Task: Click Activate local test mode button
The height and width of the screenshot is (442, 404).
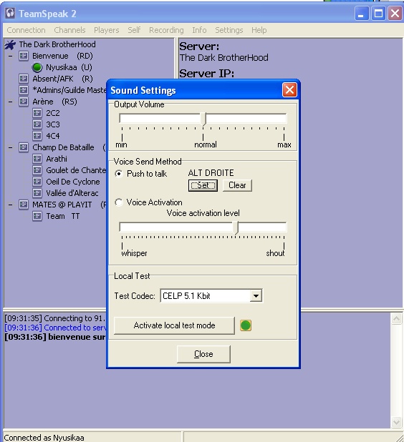Action: (174, 325)
